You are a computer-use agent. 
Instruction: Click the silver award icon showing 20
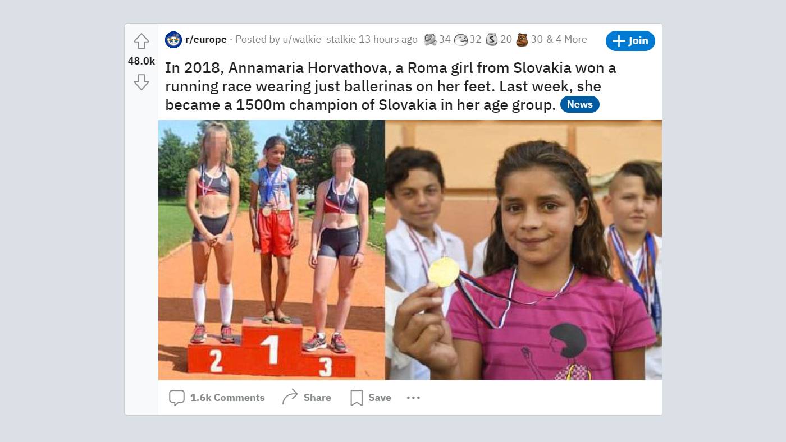[492, 39]
